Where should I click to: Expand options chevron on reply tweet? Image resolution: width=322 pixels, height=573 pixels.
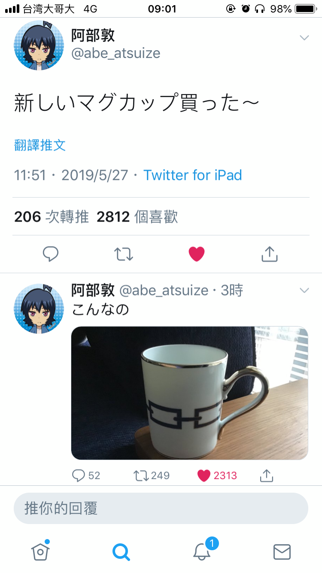(304, 290)
